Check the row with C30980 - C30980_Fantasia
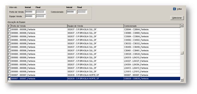Image resolution: width=197 pixels, height=94 pixels. pyautogui.click(x=9, y=33)
